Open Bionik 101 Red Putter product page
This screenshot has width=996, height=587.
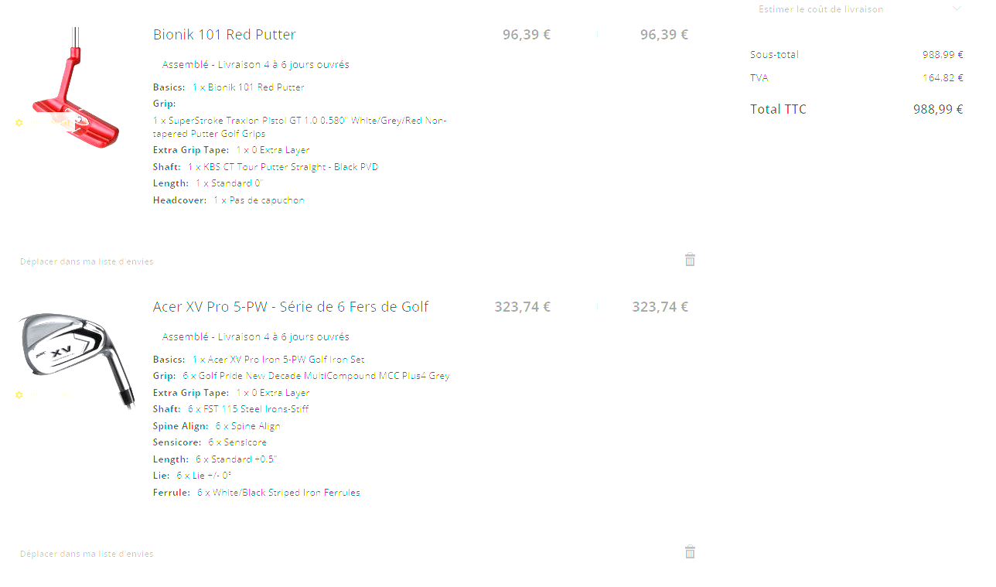tap(224, 35)
